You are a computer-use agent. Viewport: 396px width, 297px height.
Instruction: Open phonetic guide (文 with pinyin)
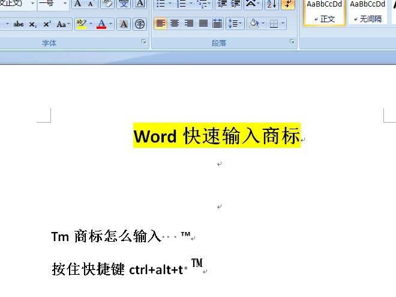pos(124,4)
